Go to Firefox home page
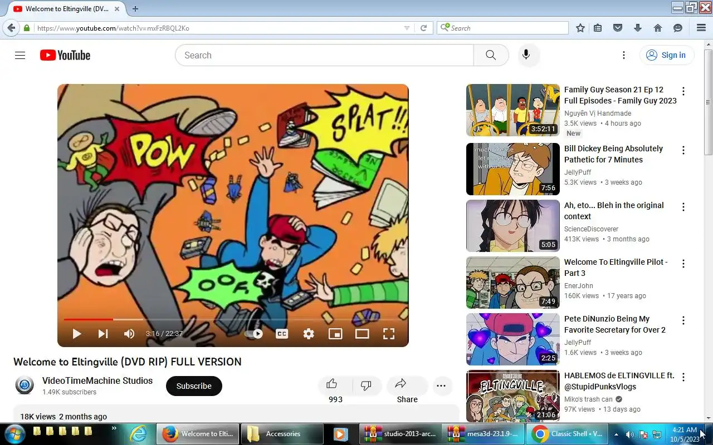 pyautogui.click(x=657, y=28)
